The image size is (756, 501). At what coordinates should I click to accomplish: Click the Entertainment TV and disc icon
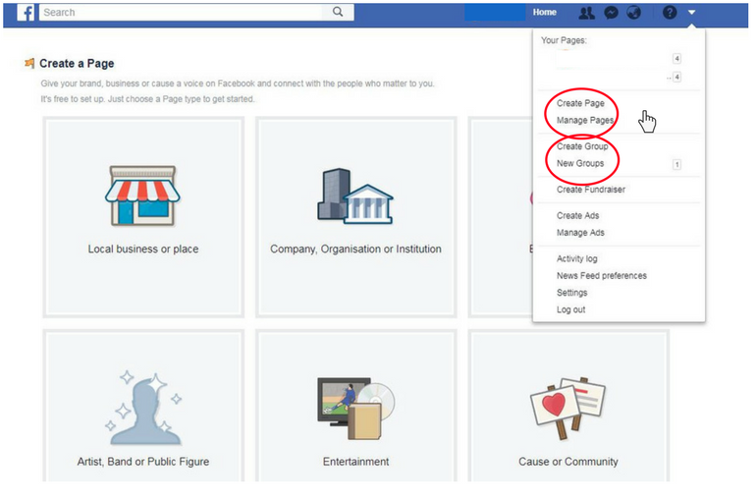point(355,409)
